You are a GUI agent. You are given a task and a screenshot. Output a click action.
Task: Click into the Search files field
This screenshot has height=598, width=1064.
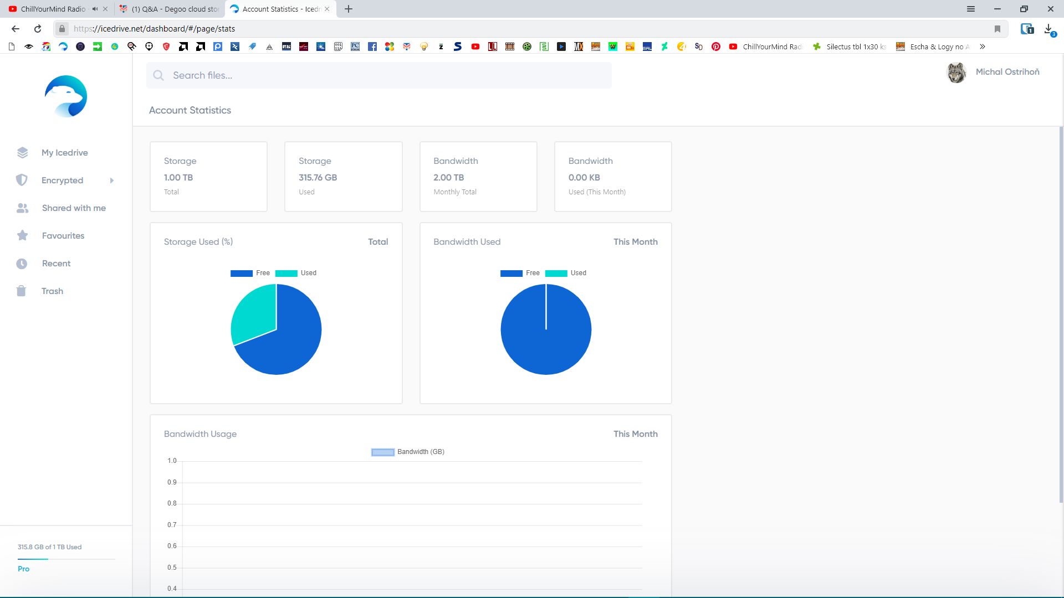point(388,75)
